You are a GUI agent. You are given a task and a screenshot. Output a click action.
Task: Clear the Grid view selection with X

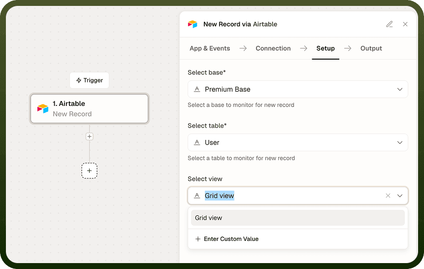(388, 196)
